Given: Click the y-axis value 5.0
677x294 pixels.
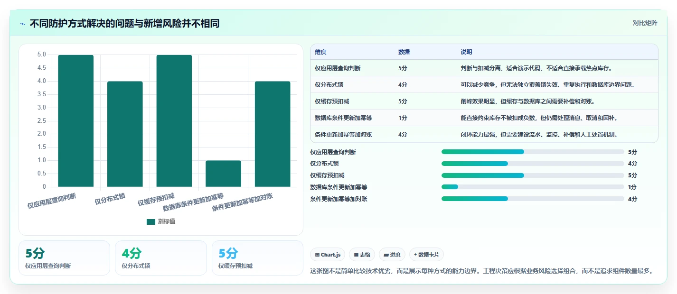Looking at the screenshot, I should pyautogui.click(x=42, y=55).
